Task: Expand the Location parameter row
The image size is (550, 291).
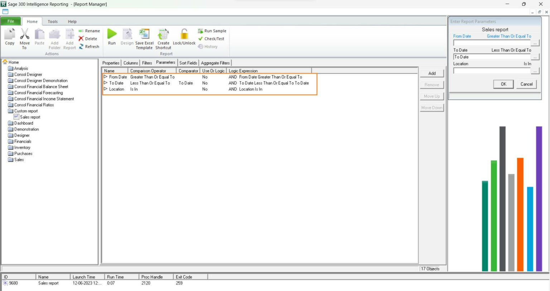Action: (x=106, y=89)
